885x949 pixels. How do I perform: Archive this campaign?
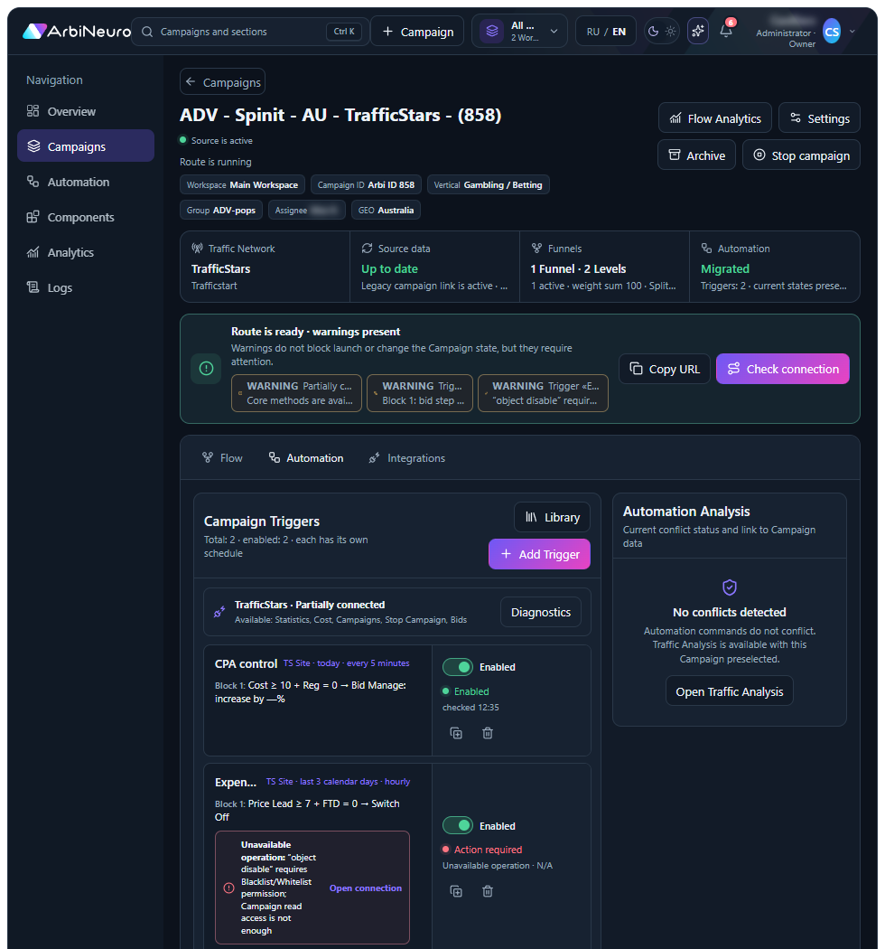point(696,155)
